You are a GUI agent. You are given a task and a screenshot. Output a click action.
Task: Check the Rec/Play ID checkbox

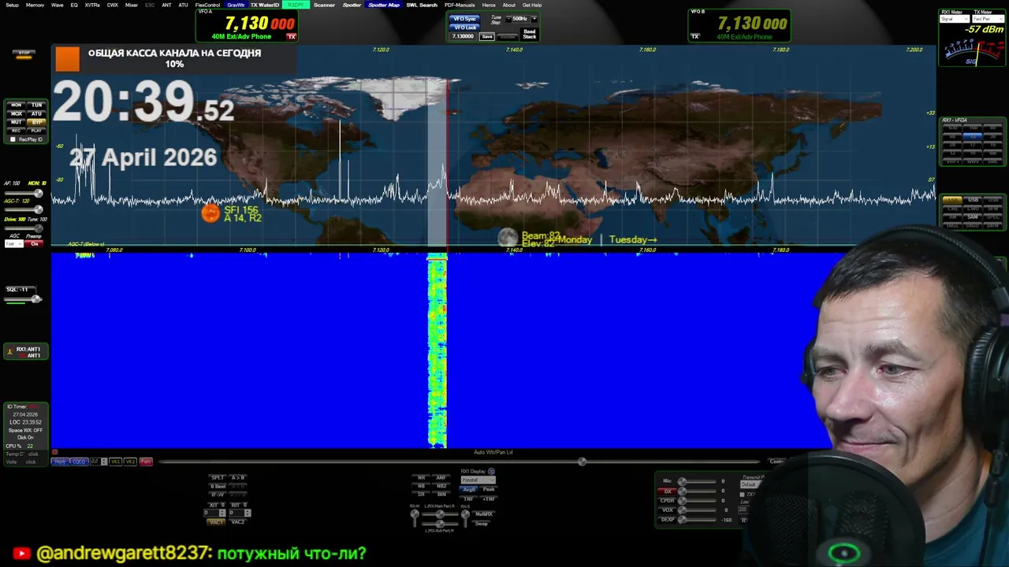pos(13,139)
